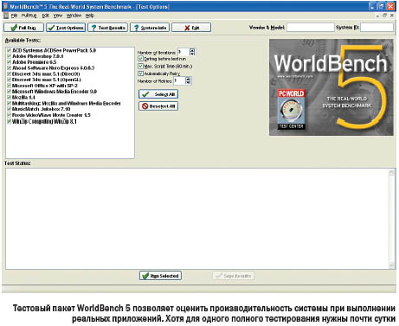
Task: Click the Run Selected button
Action: [x=160, y=276]
